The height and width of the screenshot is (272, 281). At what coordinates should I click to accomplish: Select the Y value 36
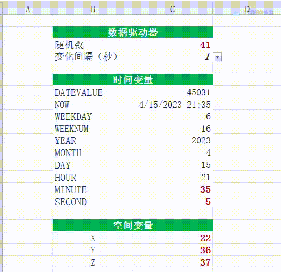(x=172, y=250)
